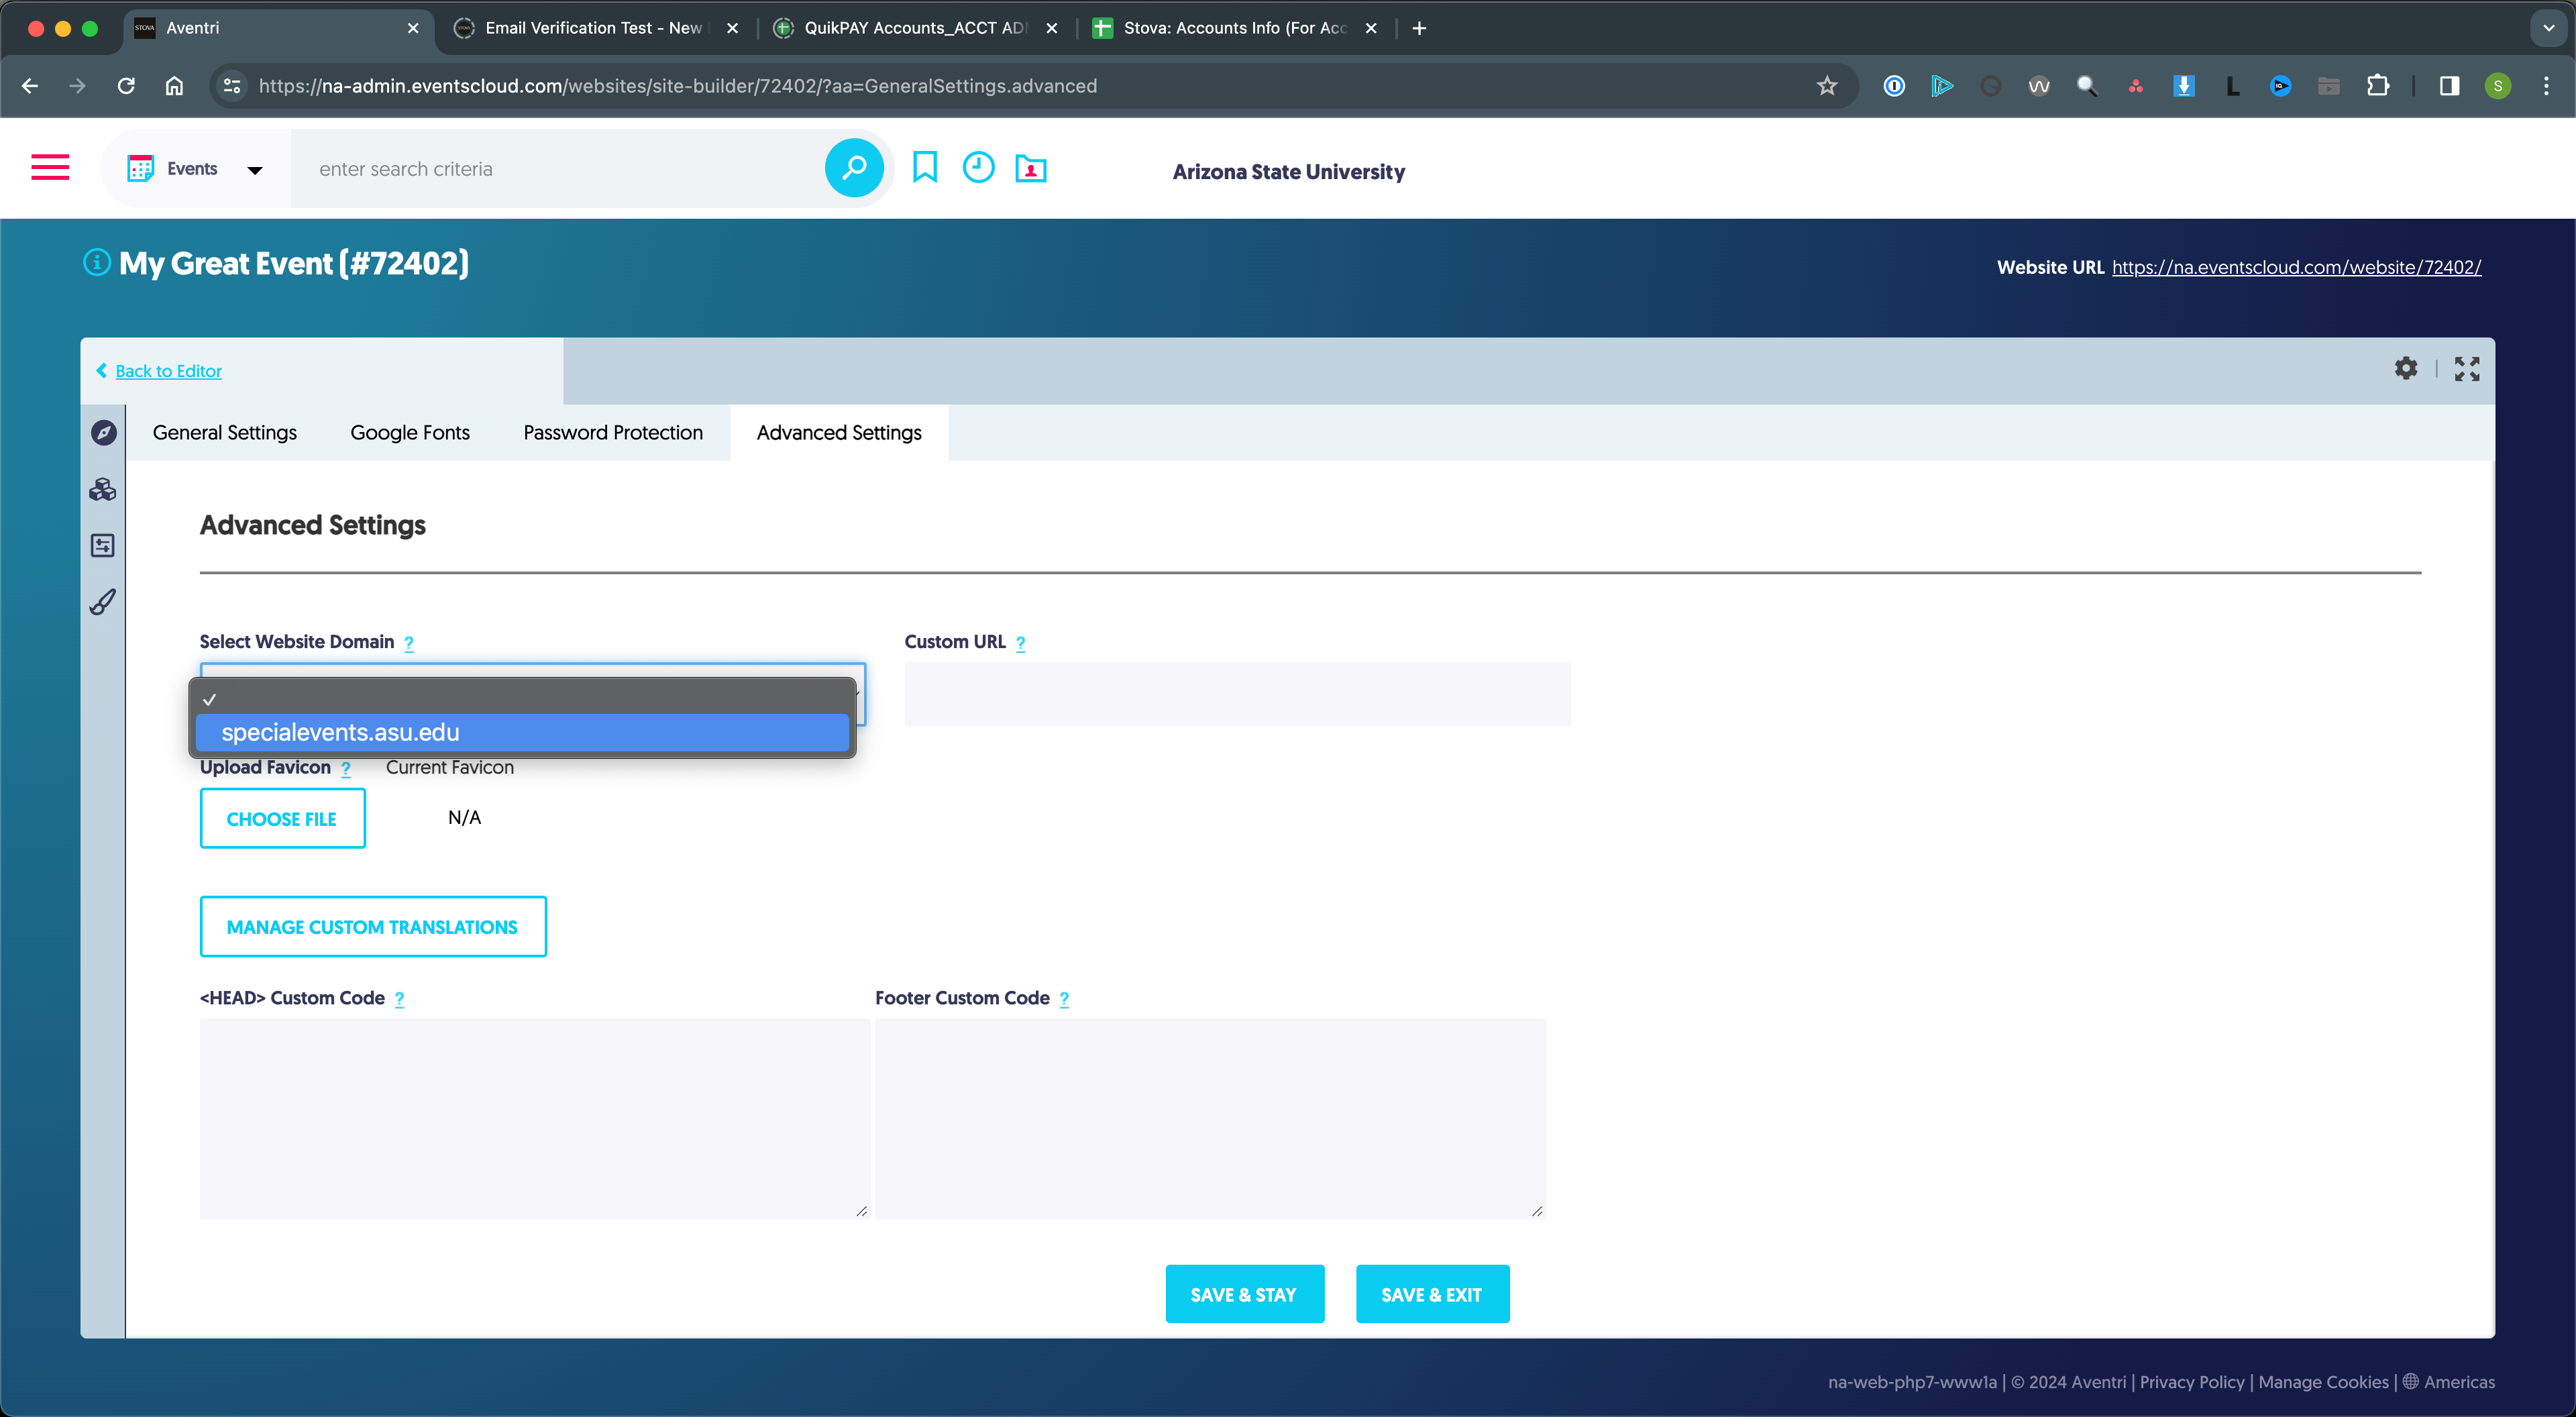Open the Events dropdown selector
Screen dimensions: 2576x1417
point(196,169)
